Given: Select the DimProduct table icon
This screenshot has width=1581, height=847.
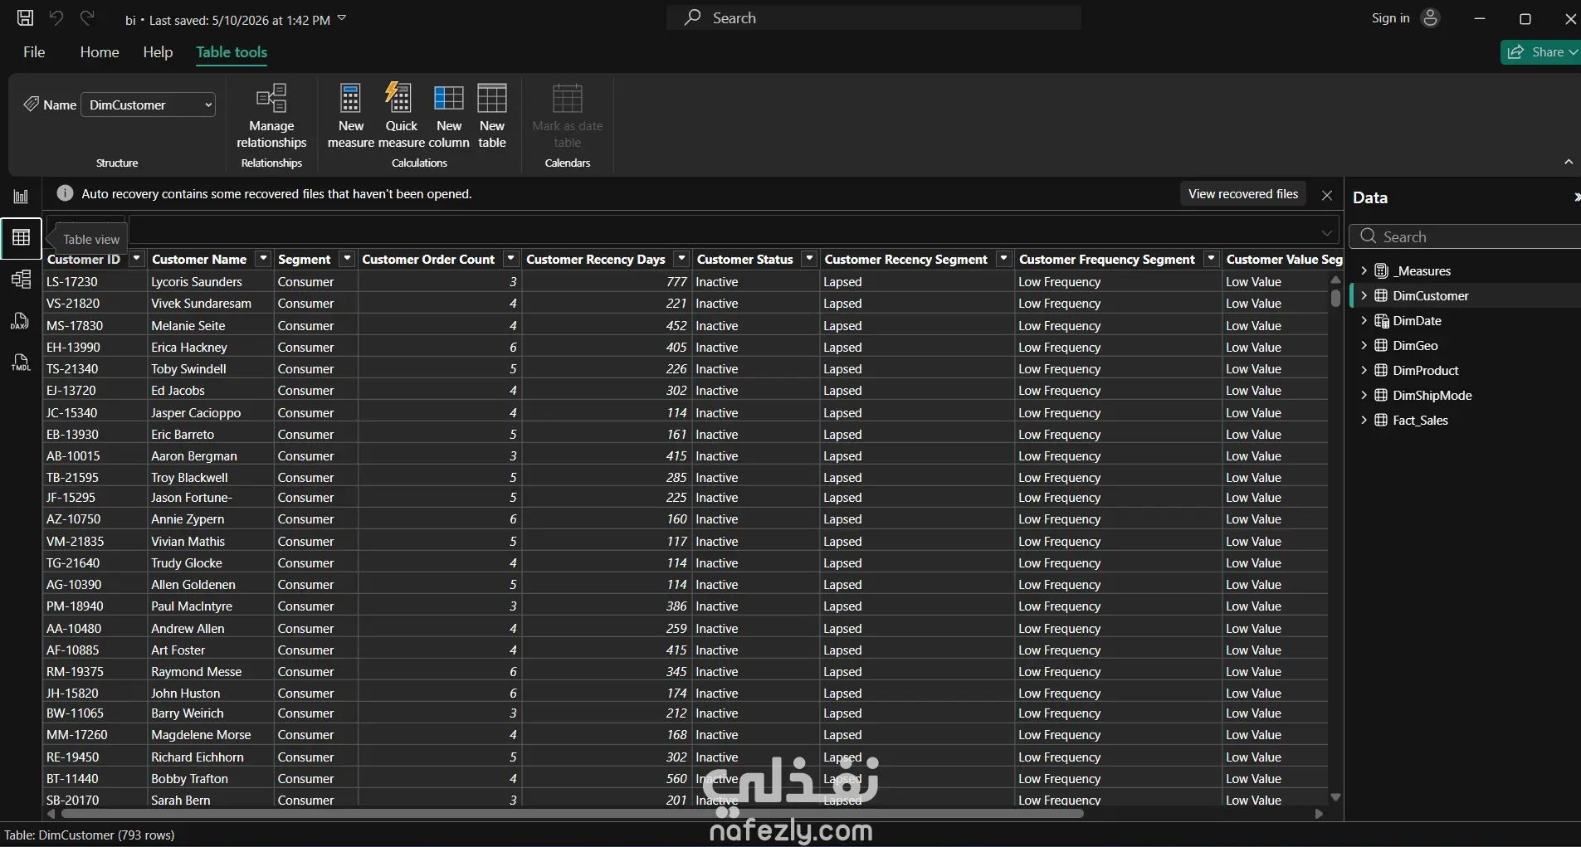Looking at the screenshot, I should [x=1381, y=370].
